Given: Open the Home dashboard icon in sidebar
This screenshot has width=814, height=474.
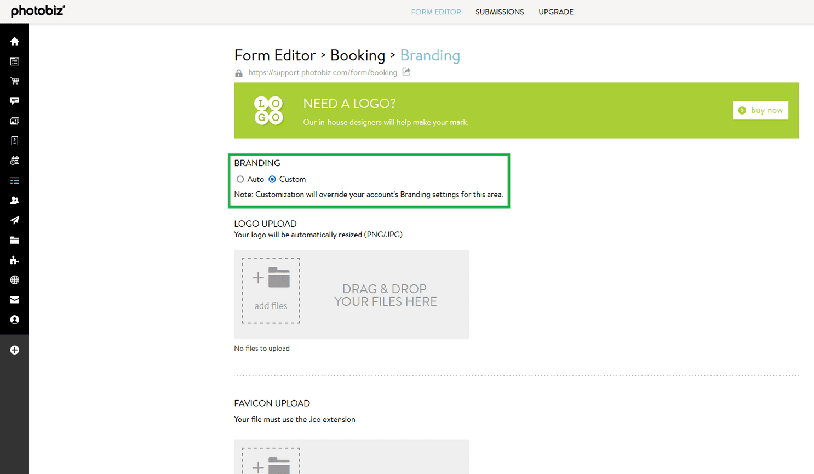Looking at the screenshot, I should (x=14, y=41).
